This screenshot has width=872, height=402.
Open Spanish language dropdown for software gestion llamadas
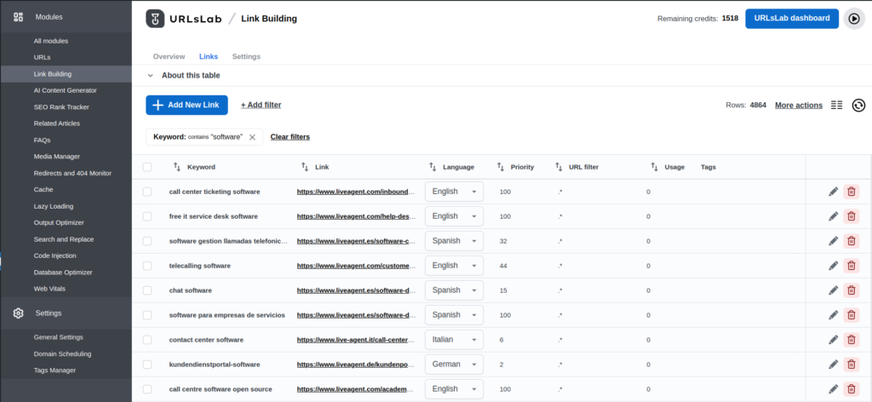(454, 241)
